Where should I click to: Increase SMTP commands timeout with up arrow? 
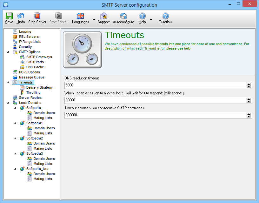(x=249, y=114)
